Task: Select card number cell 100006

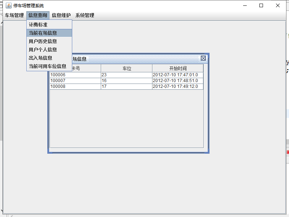Action: click(x=75, y=75)
